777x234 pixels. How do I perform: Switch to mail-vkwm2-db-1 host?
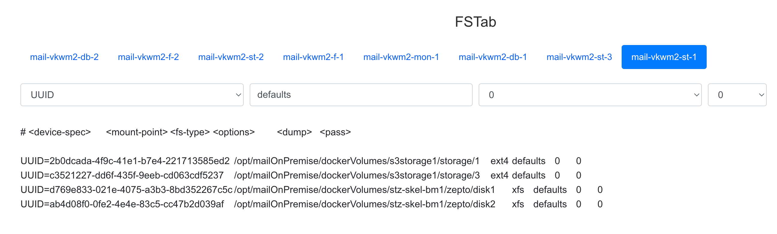(492, 57)
